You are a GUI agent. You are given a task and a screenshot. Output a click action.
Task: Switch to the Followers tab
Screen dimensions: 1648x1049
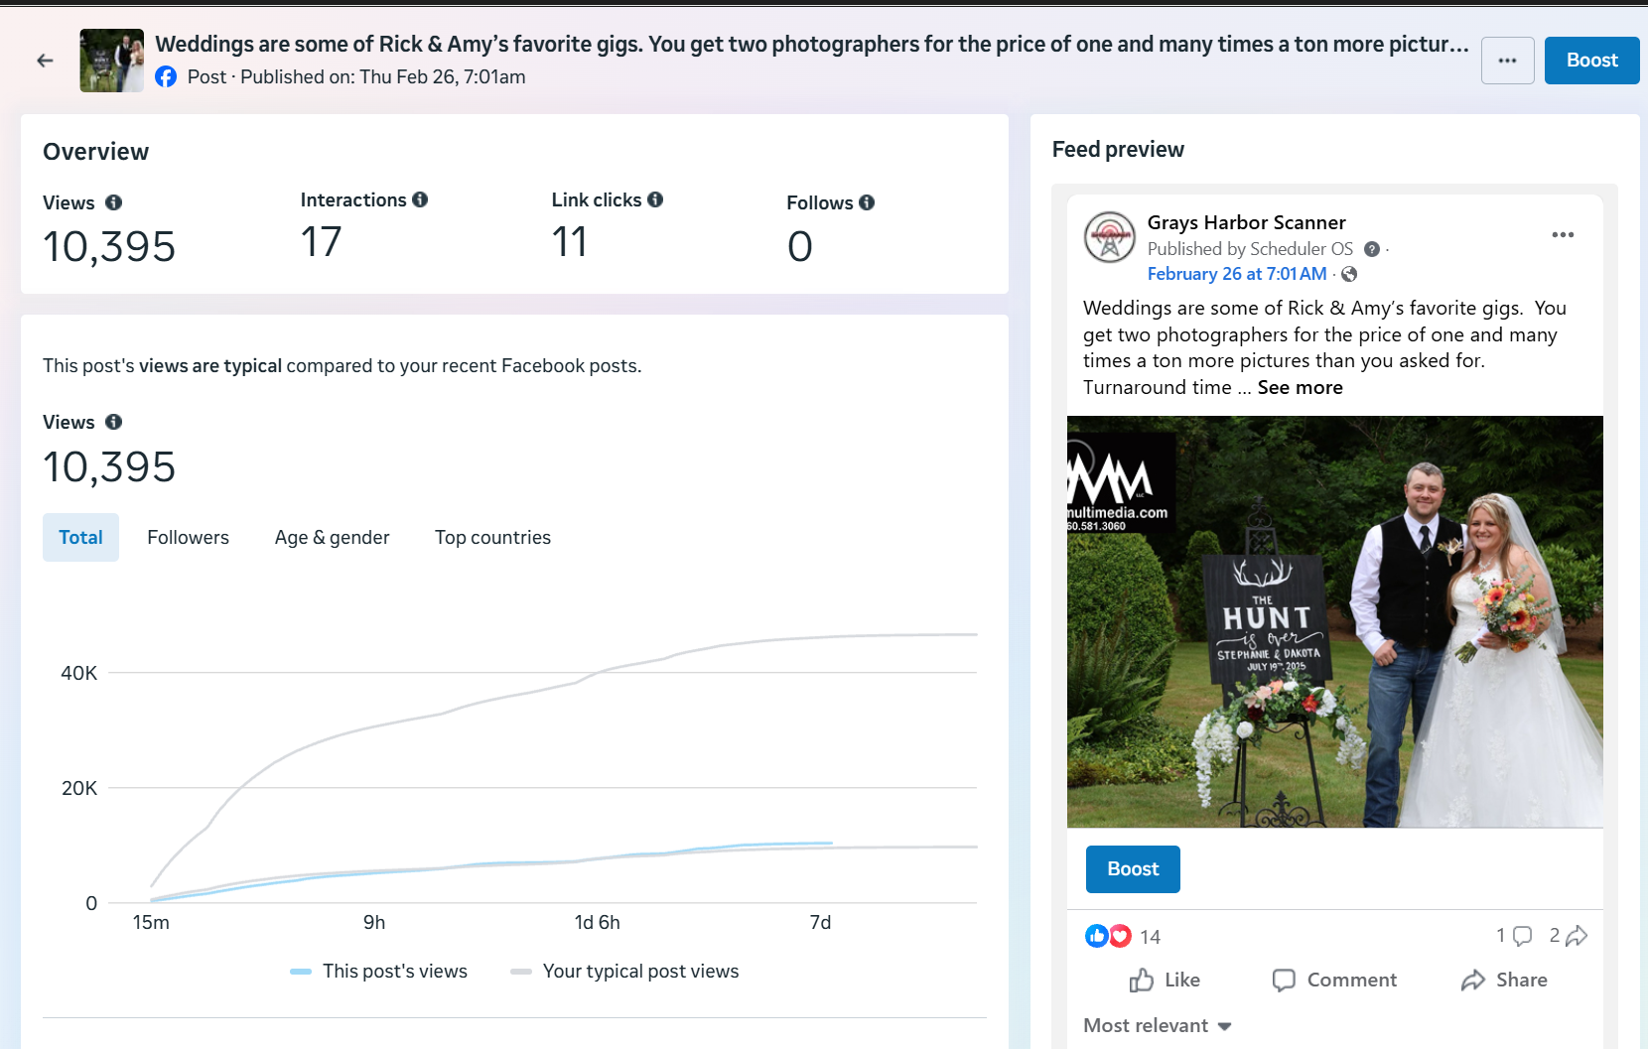coord(188,537)
